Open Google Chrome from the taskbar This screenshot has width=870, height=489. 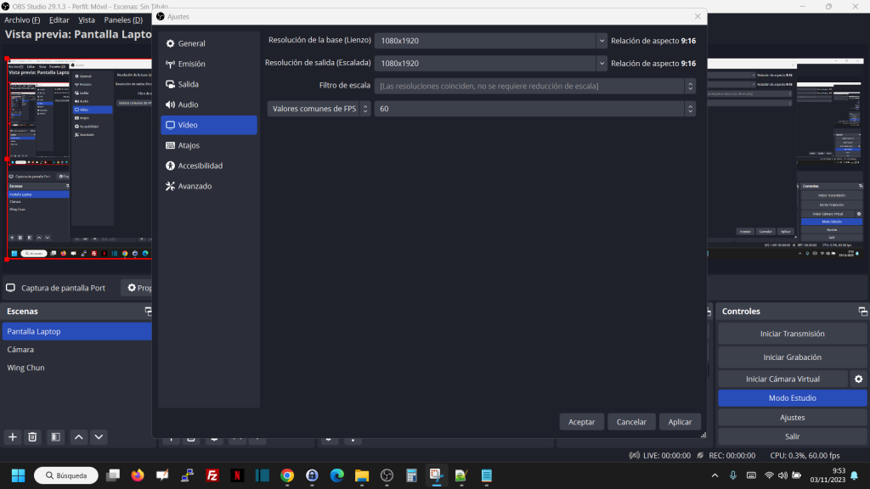[287, 475]
